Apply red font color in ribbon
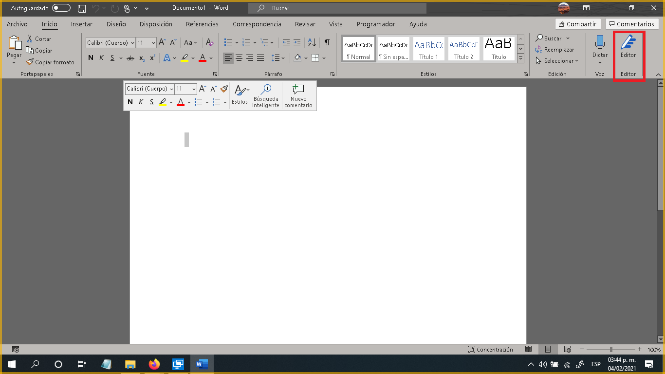The height and width of the screenshot is (374, 665). pos(203,58)
